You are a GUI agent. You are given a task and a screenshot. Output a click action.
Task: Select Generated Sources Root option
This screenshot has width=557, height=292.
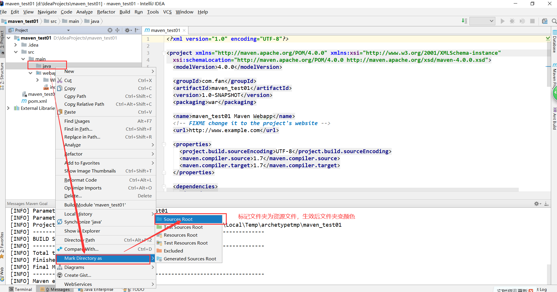click(188, 259)
